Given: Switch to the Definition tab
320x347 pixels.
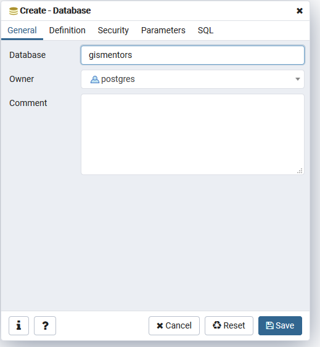Looking at the screenshot, I should point(67,30).
